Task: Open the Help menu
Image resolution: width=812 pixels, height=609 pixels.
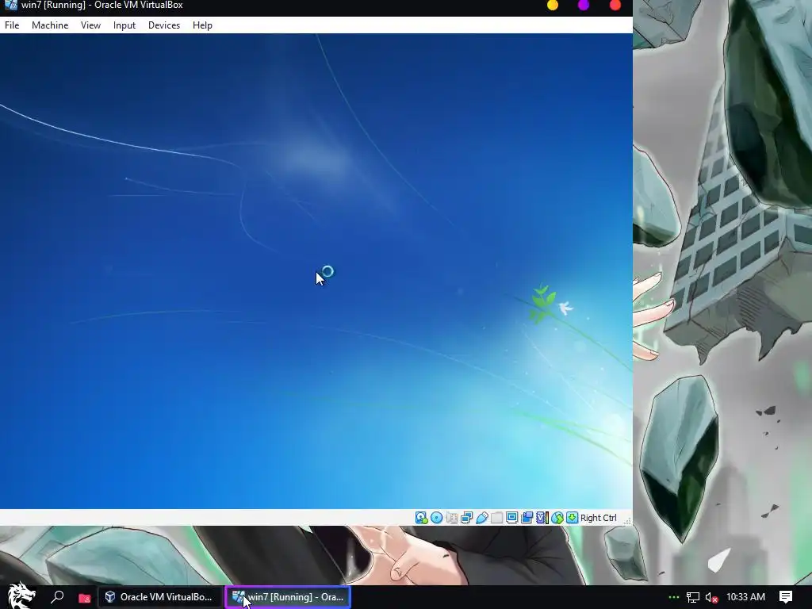Action: point(202,25)
